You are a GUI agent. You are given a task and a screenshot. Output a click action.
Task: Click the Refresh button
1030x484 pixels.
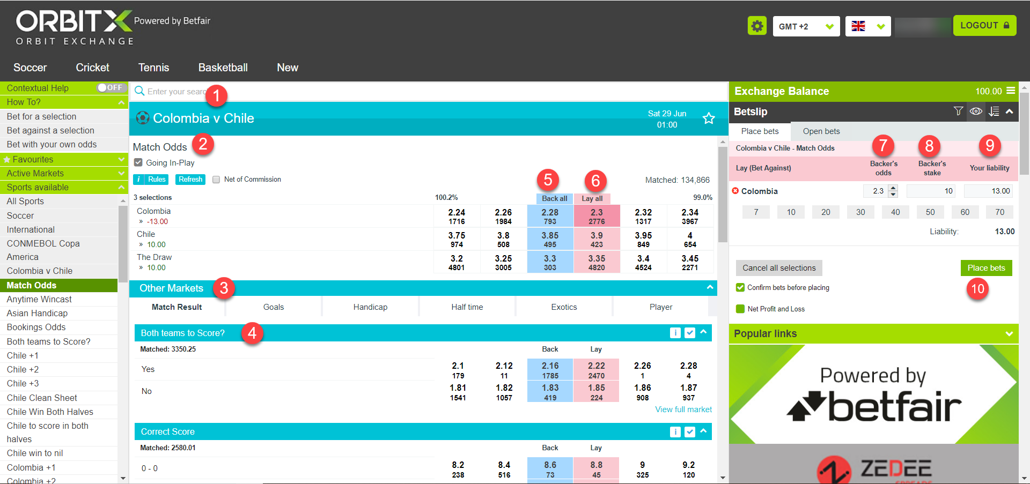click(190, 180)
